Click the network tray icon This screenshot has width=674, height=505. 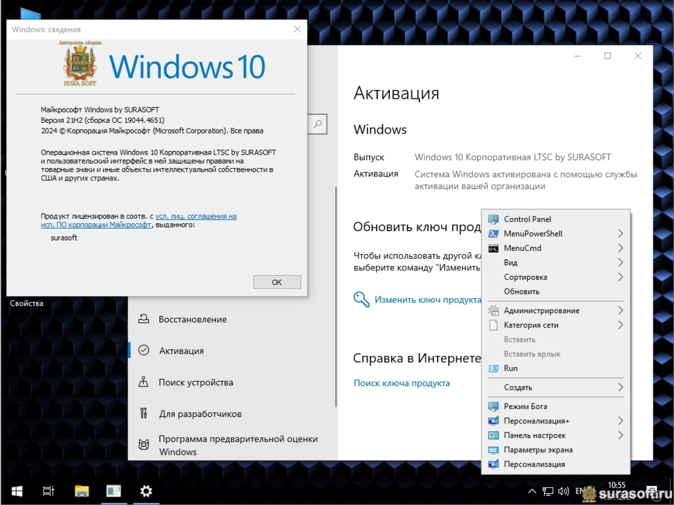(548, 491)
